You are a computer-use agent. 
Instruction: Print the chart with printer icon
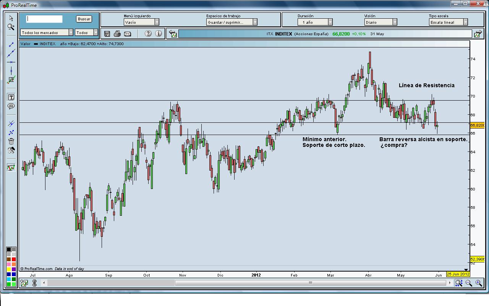(117, 34)
